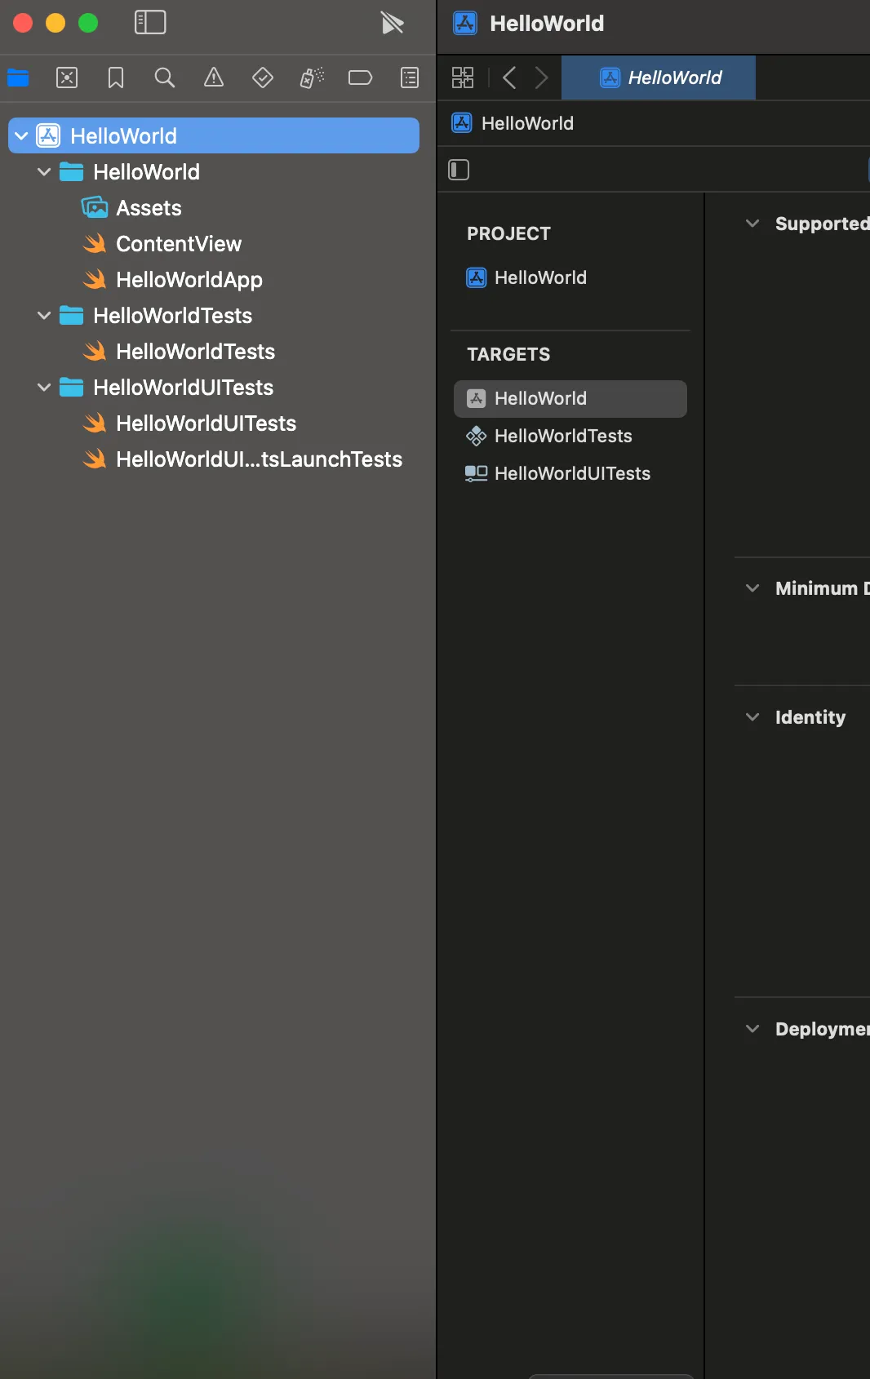Open the Assets catalog
The width and height of the screenshot is (870, 1379).
149,208
